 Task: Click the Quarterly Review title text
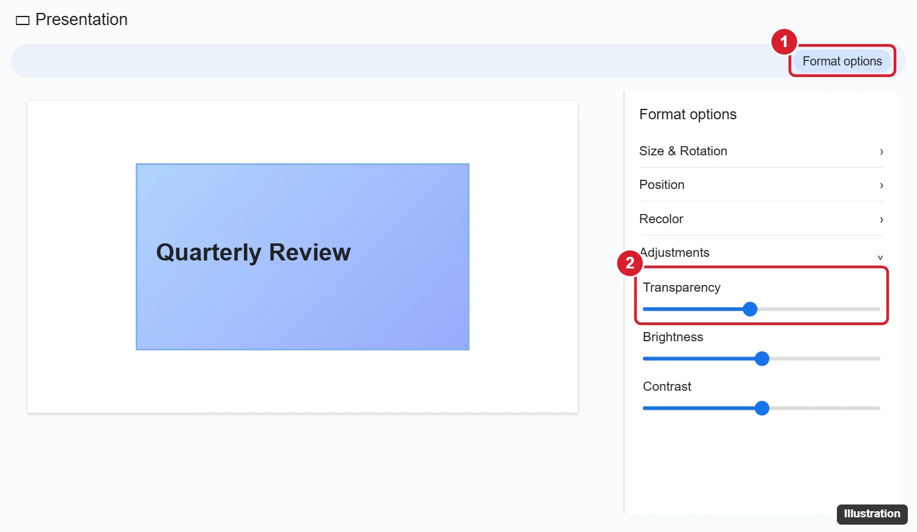[253, 253]
